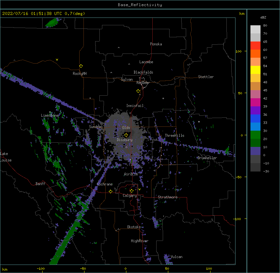Click the yellow marker next to Cochrane
This screenshot has width=280, height=273.
point(110,191)
